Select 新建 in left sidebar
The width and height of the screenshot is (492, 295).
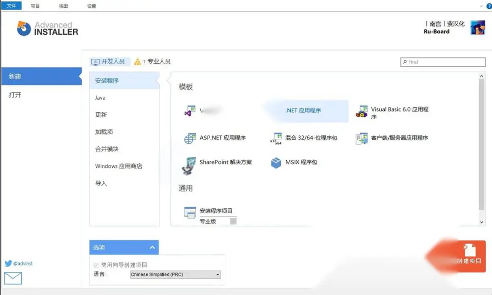coord(41,76)
